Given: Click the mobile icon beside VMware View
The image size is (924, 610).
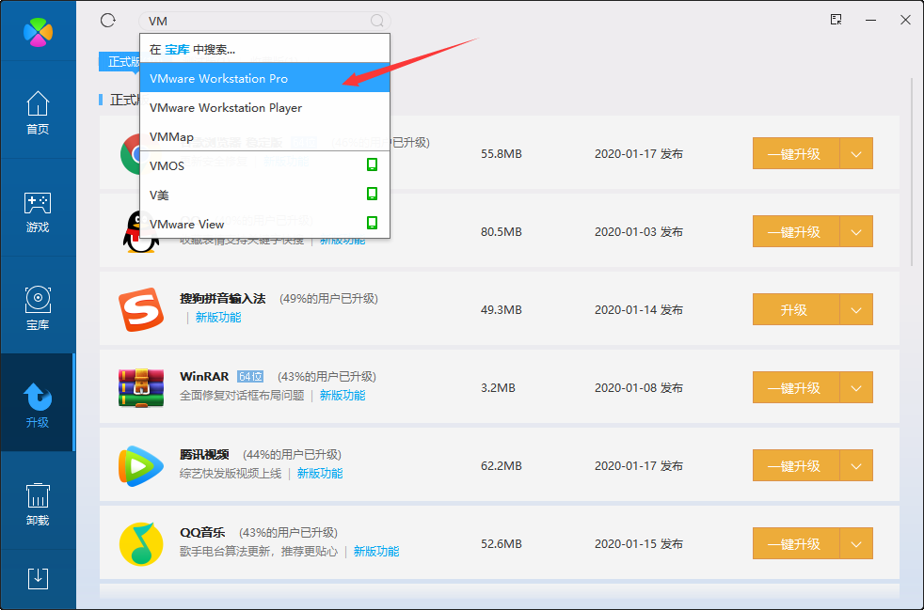Looking at the screenshot, I should [372, 223].
